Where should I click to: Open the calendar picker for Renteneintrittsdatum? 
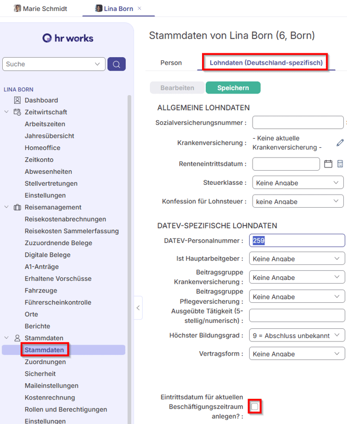click(x=328, y=164)
